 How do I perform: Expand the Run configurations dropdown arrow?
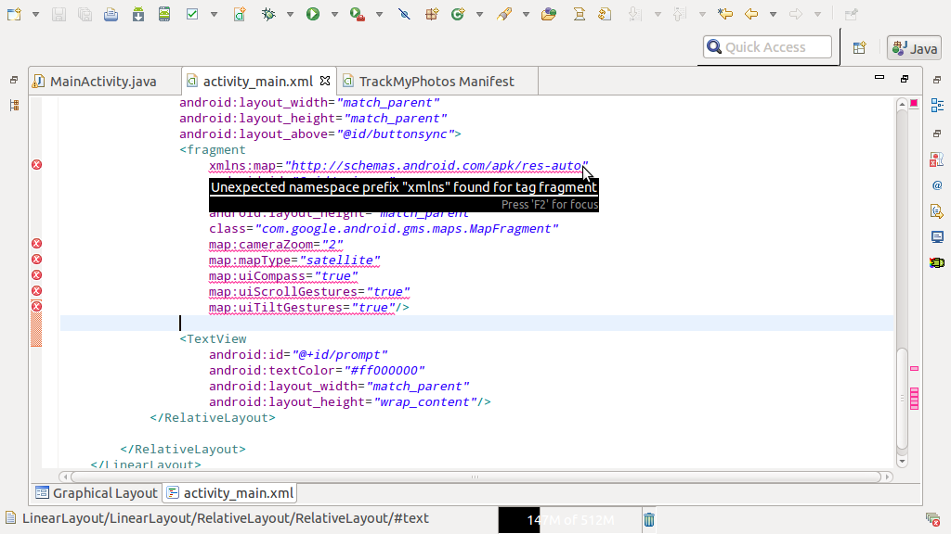(334, 15)
